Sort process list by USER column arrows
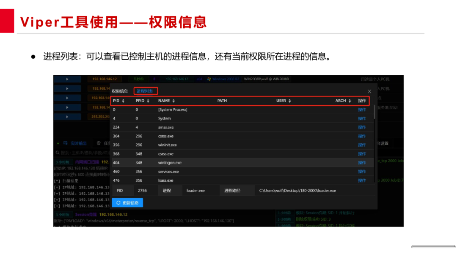 click(x=290, y=101)
